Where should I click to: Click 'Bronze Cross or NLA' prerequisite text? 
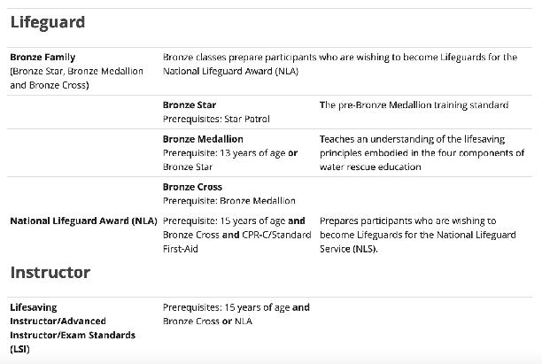[x=207, y=321]
